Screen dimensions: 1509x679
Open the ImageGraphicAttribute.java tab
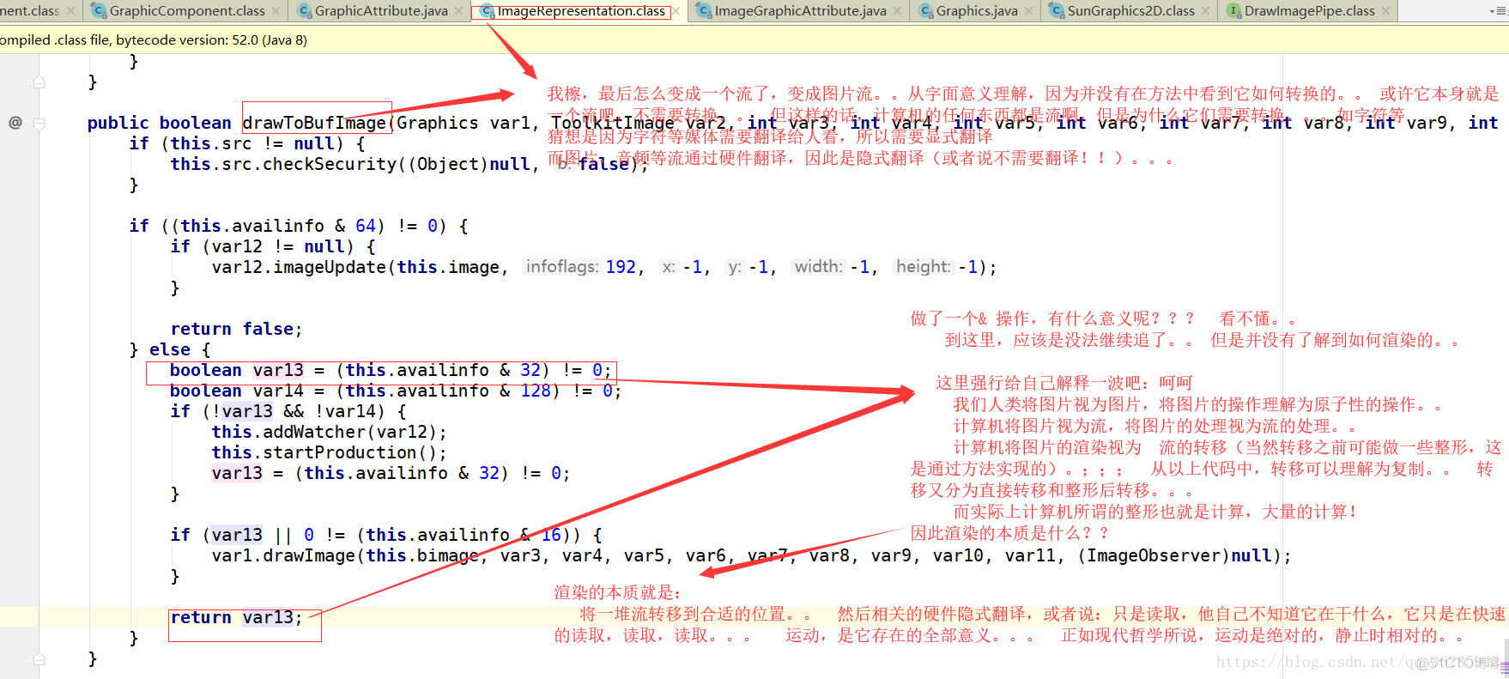(x=798, y=11)
